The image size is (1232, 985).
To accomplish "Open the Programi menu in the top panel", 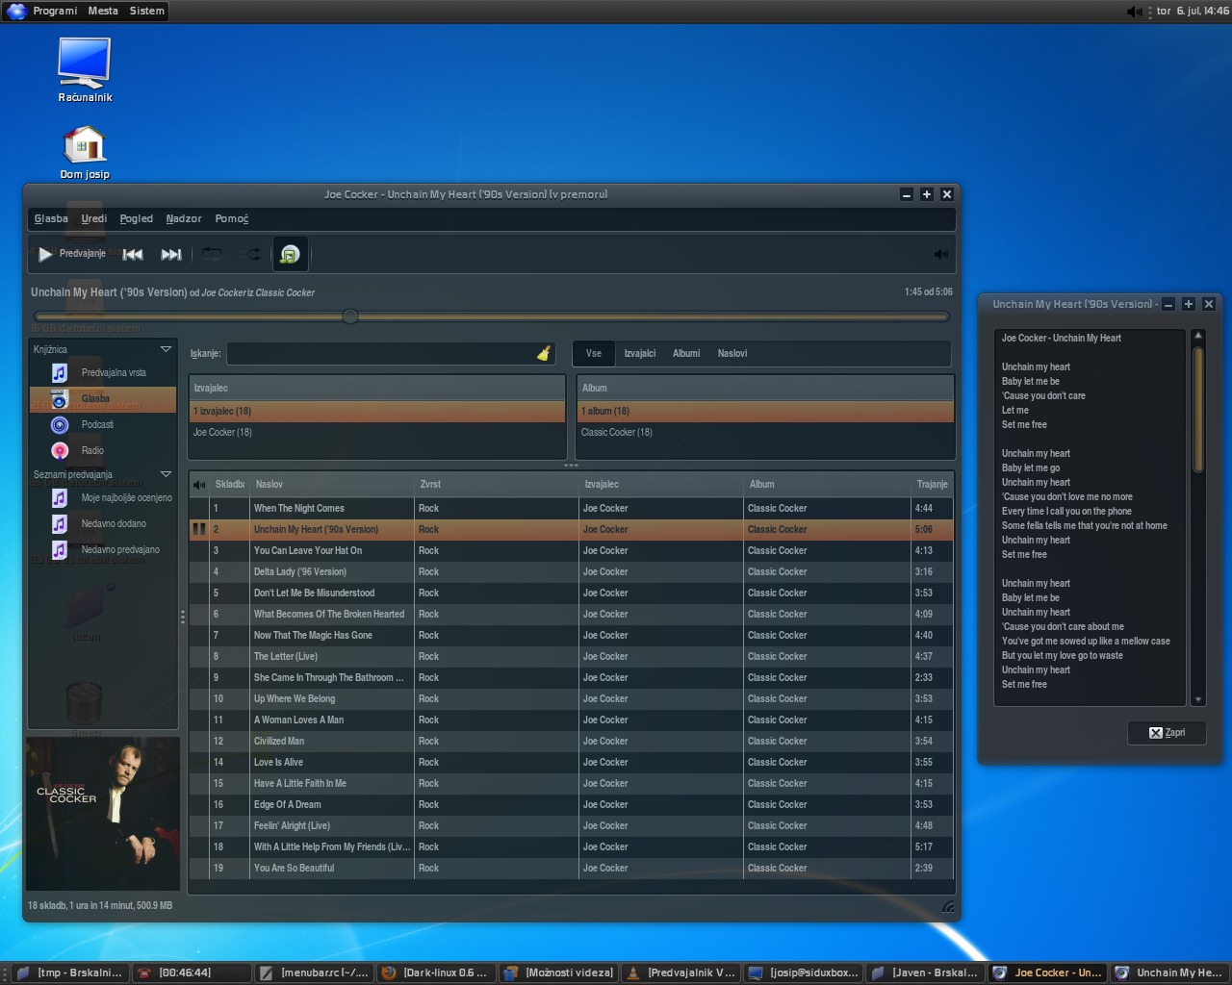I will [x=55, y=11].
